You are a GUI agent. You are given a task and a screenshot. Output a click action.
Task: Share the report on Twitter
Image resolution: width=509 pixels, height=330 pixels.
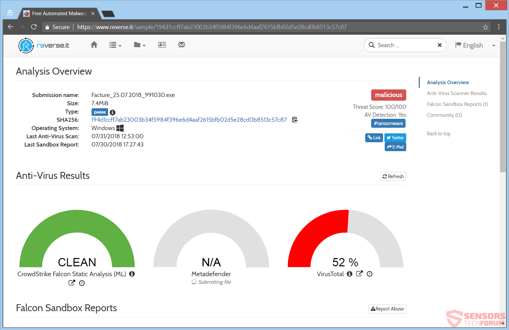395,138
